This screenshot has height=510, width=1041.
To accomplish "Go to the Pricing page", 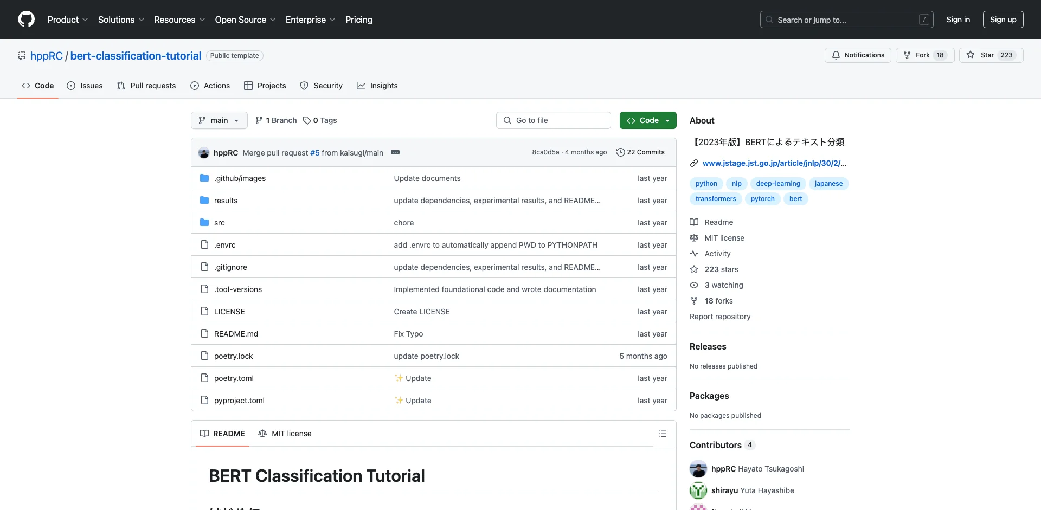I will [359, 20].
